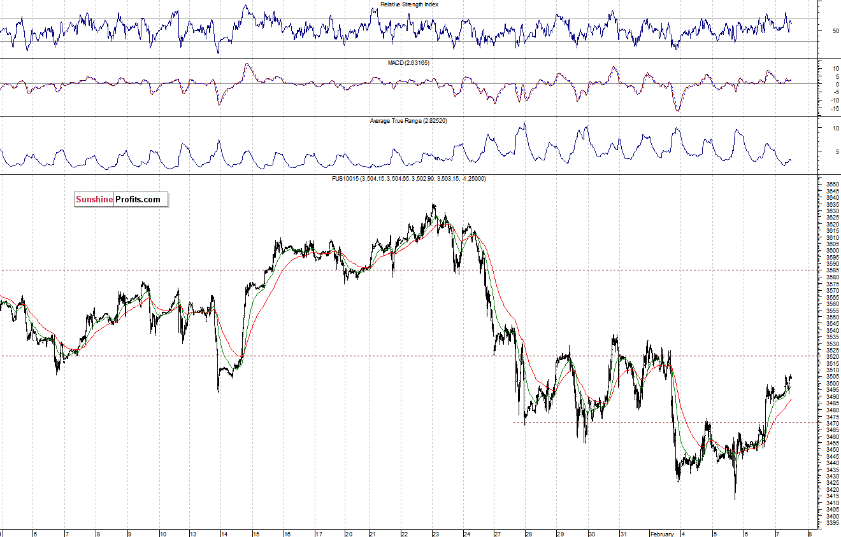Select the MACD (2.63165) panel title

(409, 63)
